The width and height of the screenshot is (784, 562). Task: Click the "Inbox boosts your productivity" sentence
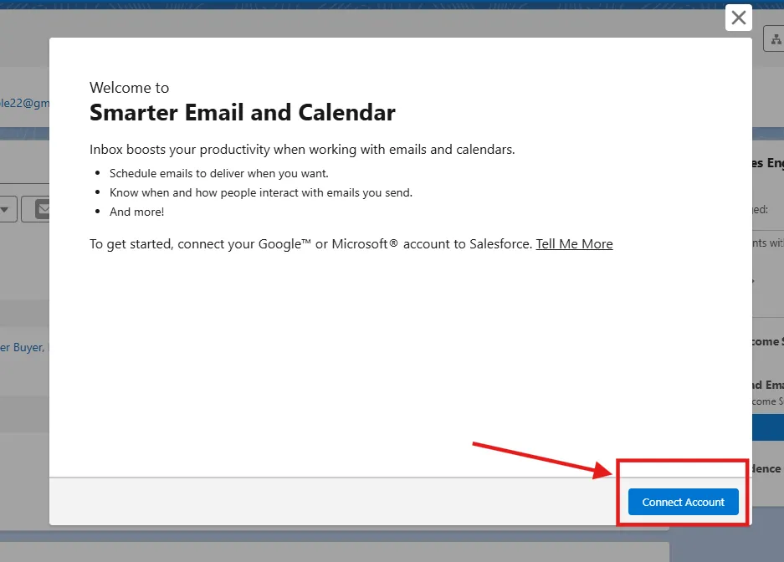coord(302,150)
